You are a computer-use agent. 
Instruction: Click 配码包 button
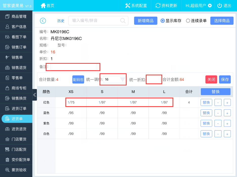[x=78, y=80]
